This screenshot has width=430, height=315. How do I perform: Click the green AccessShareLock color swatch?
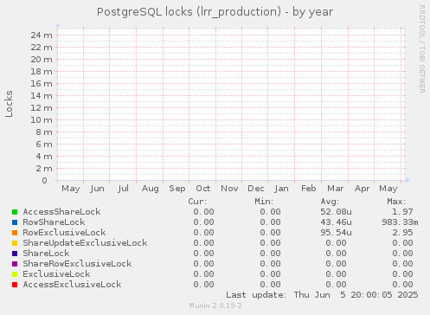click(x=15, y=212)
